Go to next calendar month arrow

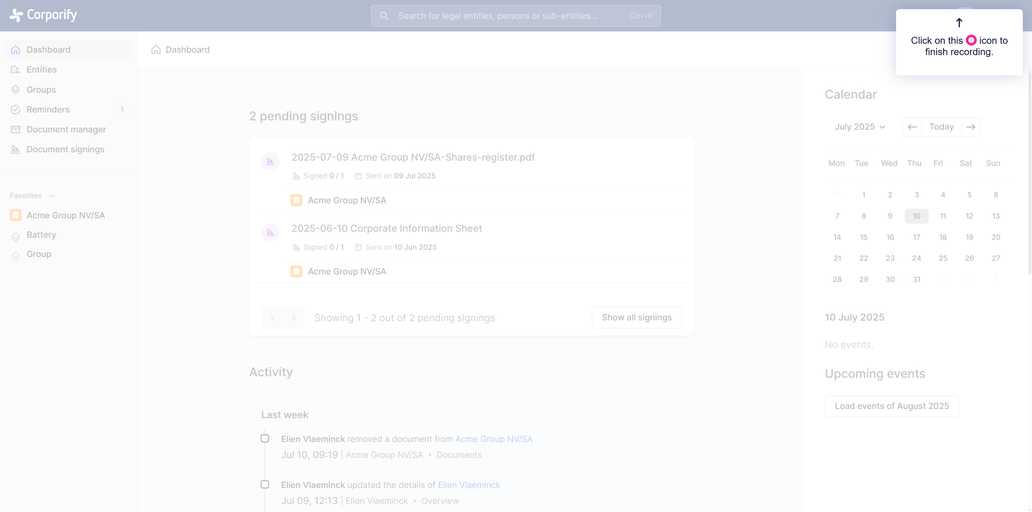971,127
